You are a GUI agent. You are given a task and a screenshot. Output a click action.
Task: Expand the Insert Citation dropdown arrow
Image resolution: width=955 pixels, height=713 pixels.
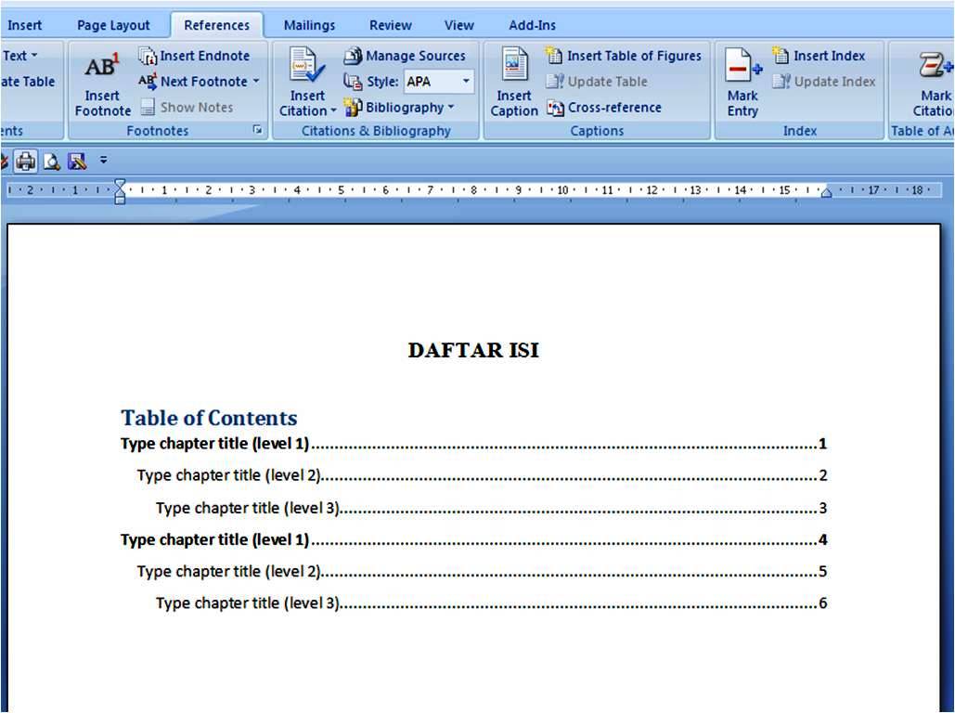click(x=334, y=110)
